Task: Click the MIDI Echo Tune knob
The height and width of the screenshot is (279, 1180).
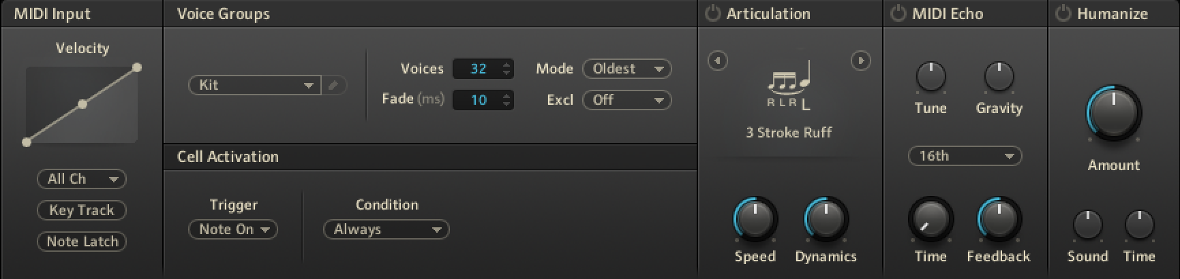Action: [931, 77]
